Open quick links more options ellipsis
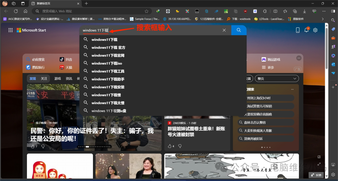The image size is (338, 181). point(299,58)
